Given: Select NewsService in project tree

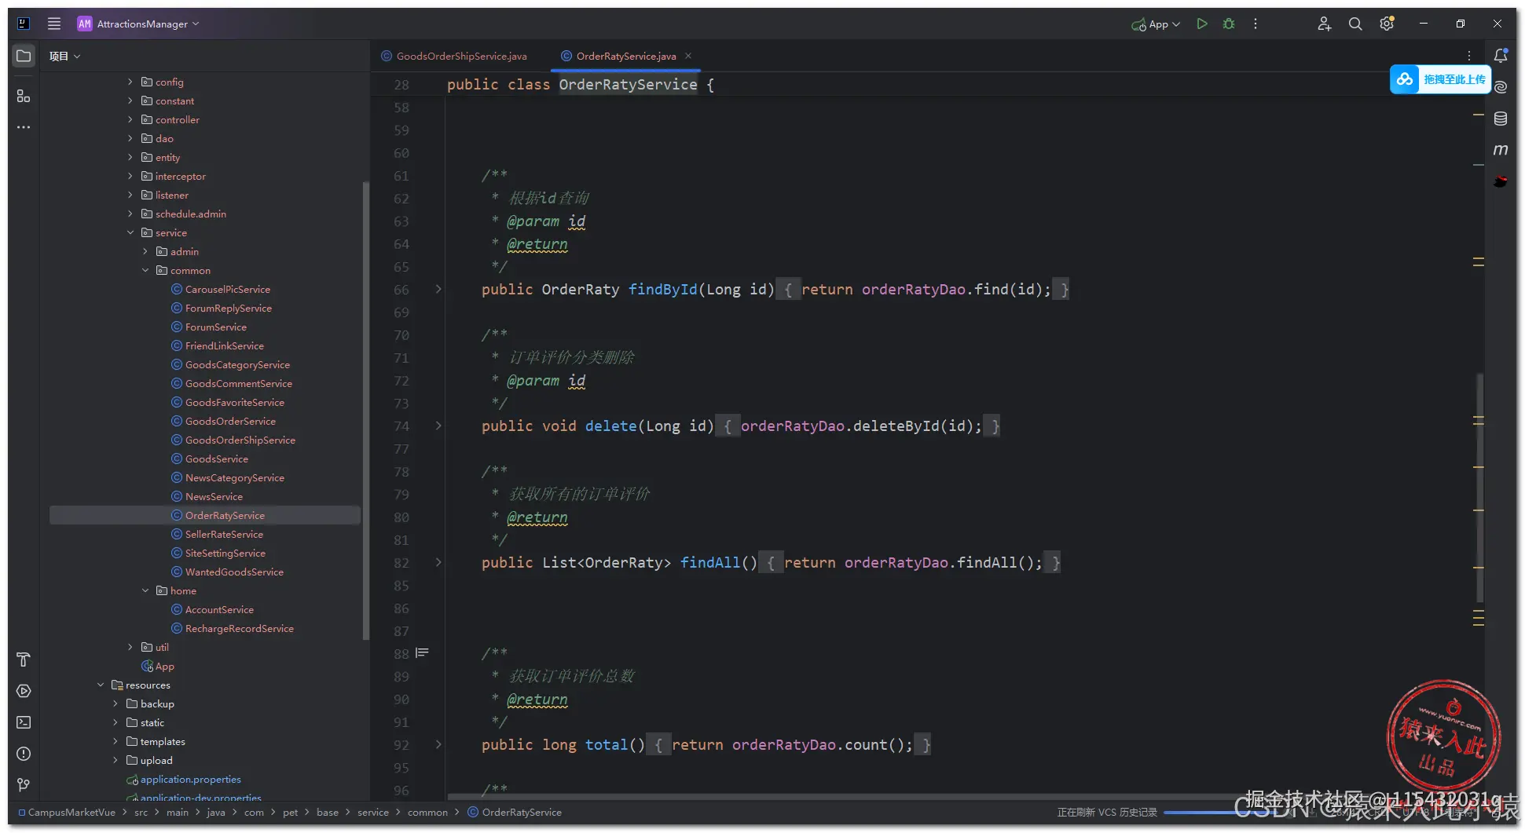Looking at the screenshot, I should click(x=214, y=496).
